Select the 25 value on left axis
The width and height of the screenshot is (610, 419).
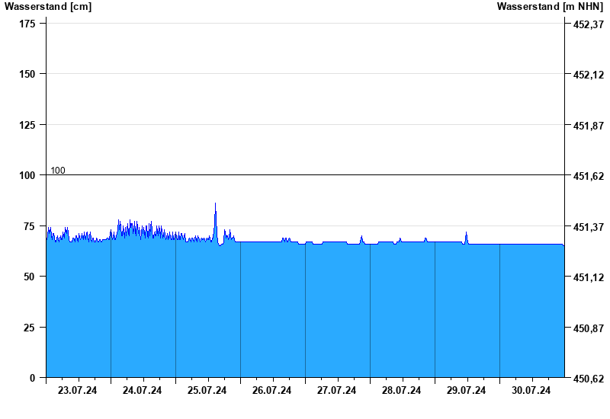(30, 328)
